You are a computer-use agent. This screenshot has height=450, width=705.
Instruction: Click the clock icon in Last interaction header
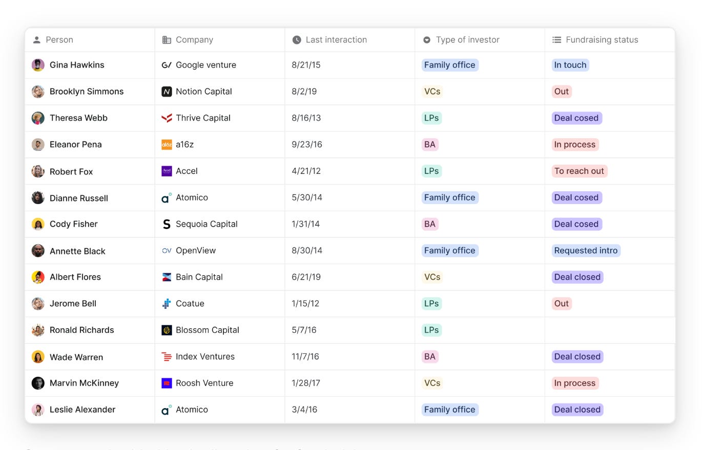(x=297, y=40)
